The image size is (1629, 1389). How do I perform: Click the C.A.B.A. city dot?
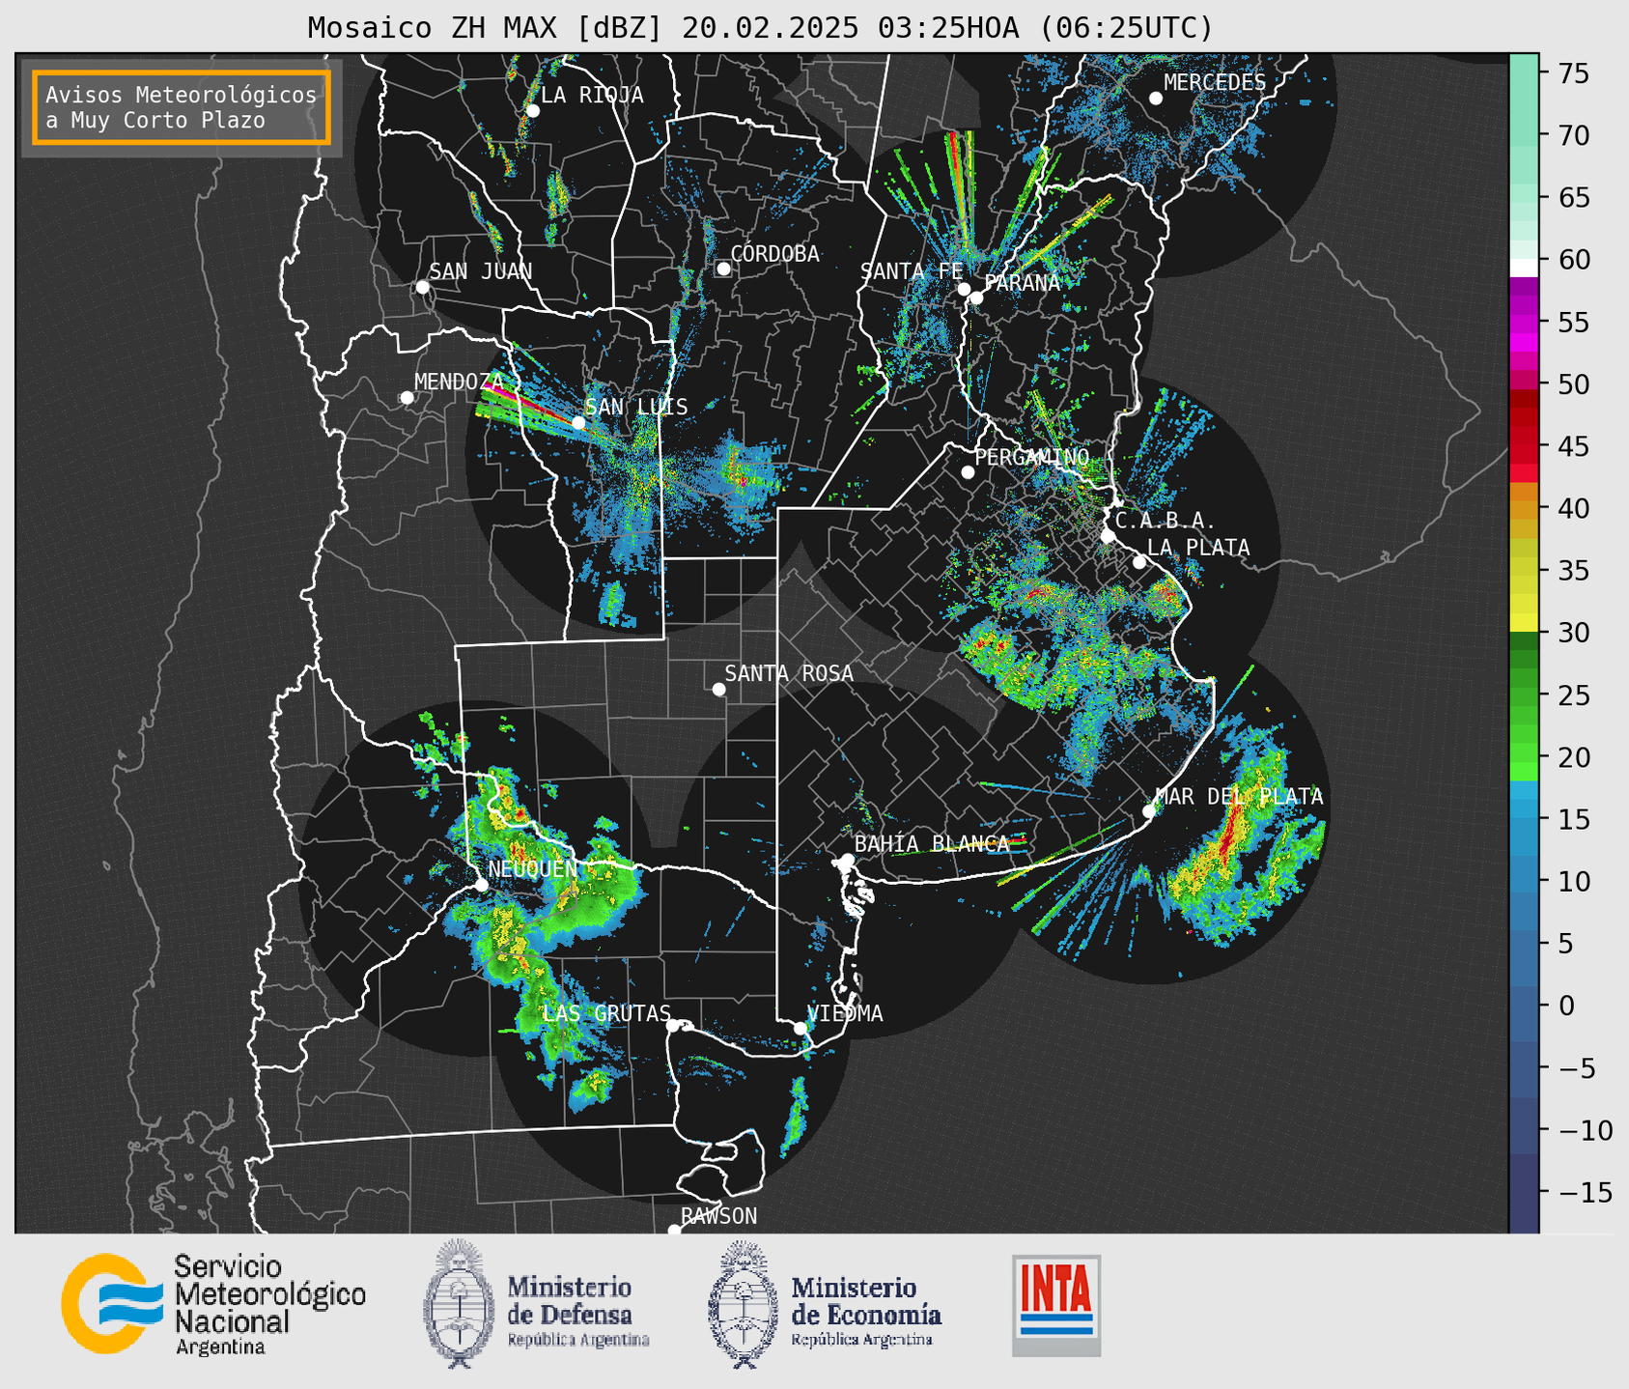1108,536
